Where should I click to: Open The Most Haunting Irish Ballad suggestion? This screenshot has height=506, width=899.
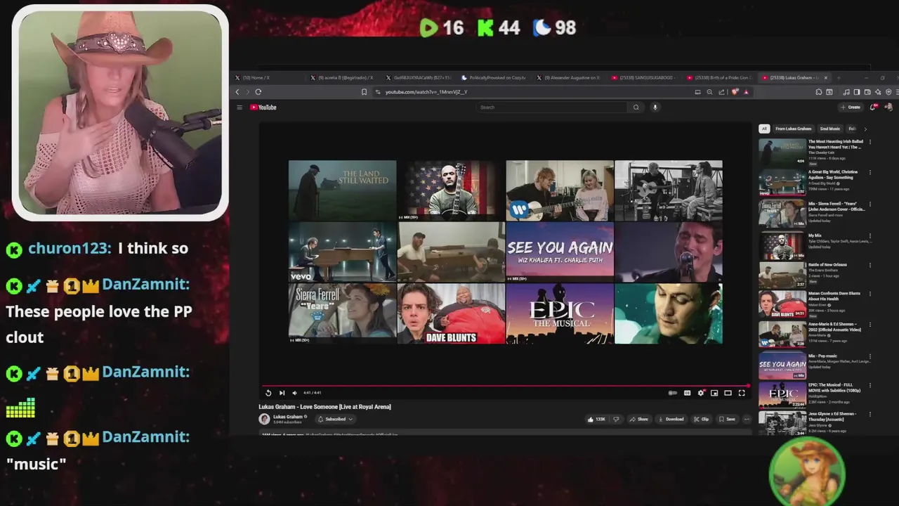pos(813,151)
